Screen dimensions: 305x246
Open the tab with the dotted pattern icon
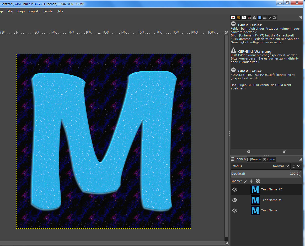click(265, 18)
